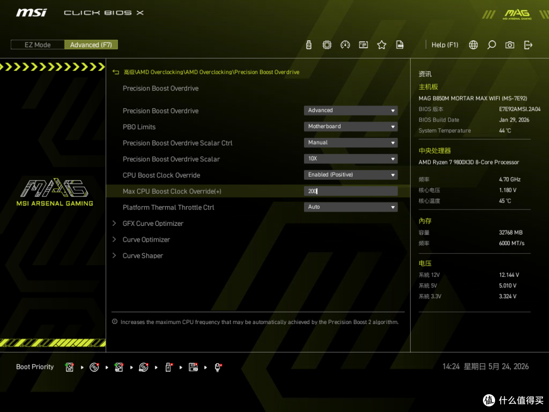Open PBO Limits dropdown showing Motherboard
Screen dimensions: 549x412
tap(351, 127)
